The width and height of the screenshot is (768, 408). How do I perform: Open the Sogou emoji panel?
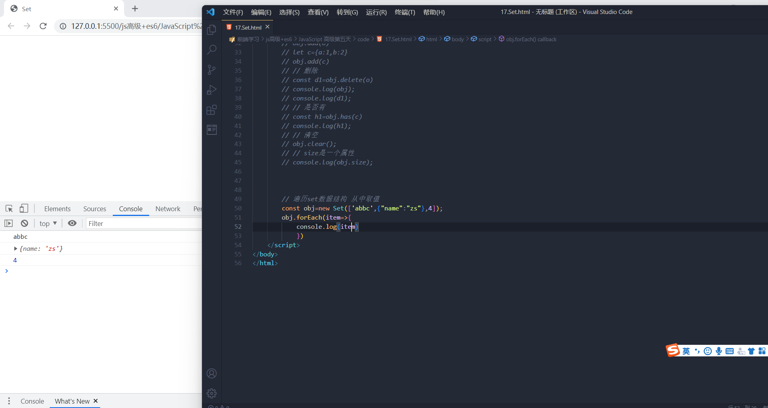click(x=708, y=351)
